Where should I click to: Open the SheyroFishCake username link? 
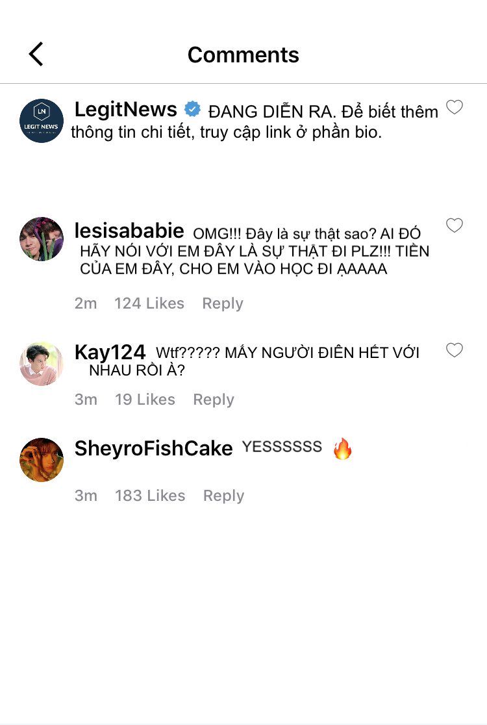point(153,448)
